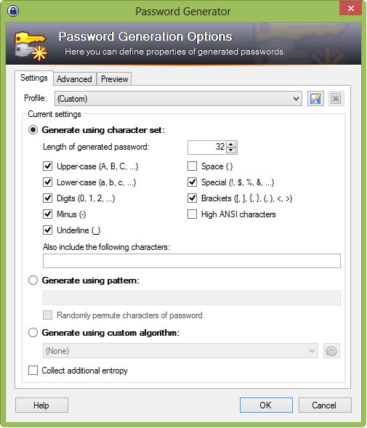367x428 pixels.
Task: Click the 'Length of generated password:' label
Action: [97, 147]
